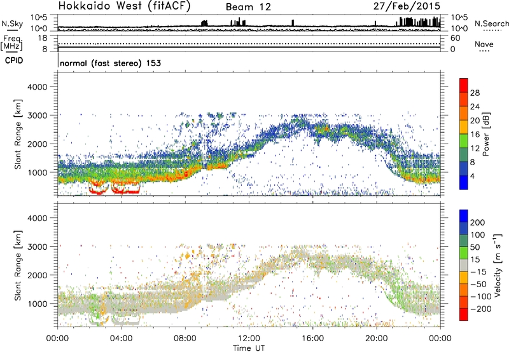Image resolution: width=509 pixels, height=352 pixels.
Task: Click the '16:00' time axis tick label
Action: tap(312, 339)
